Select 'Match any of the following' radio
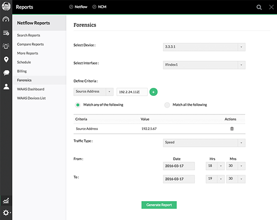 [78, 105]
